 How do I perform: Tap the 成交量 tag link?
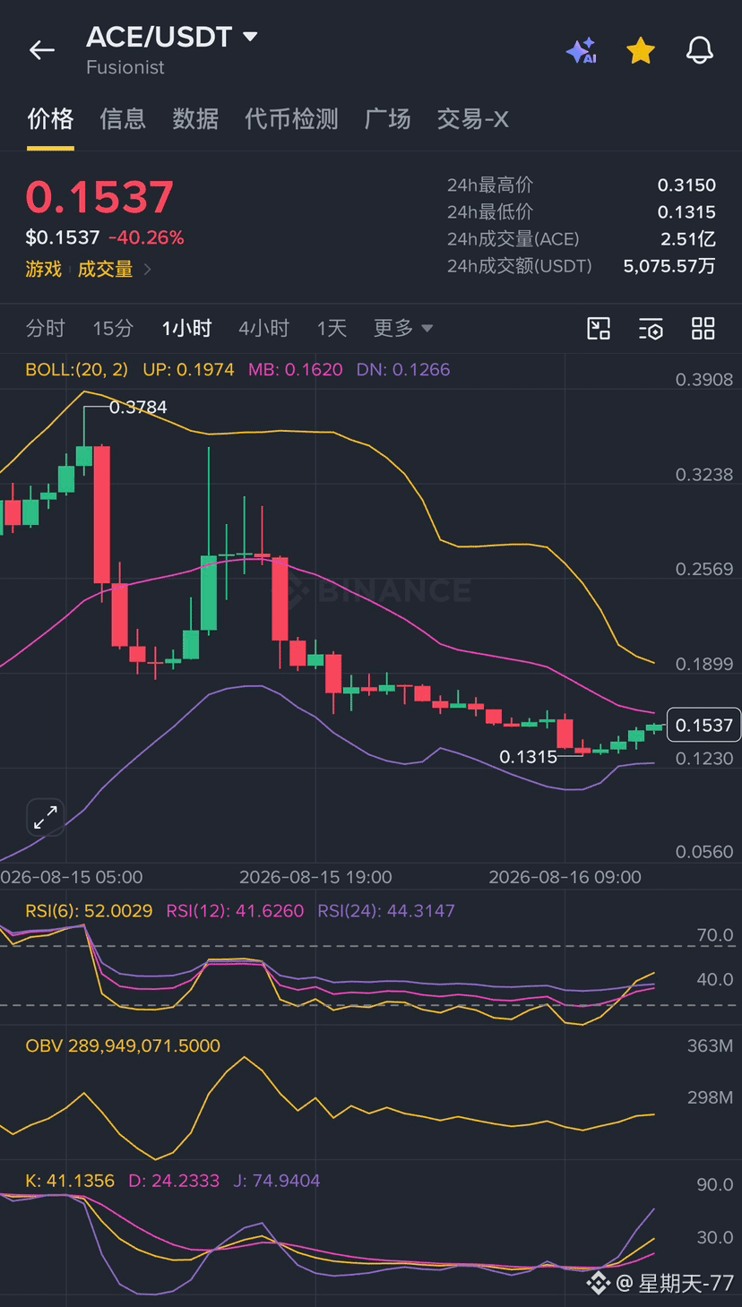pyautogui.click(x=105, y=269)
